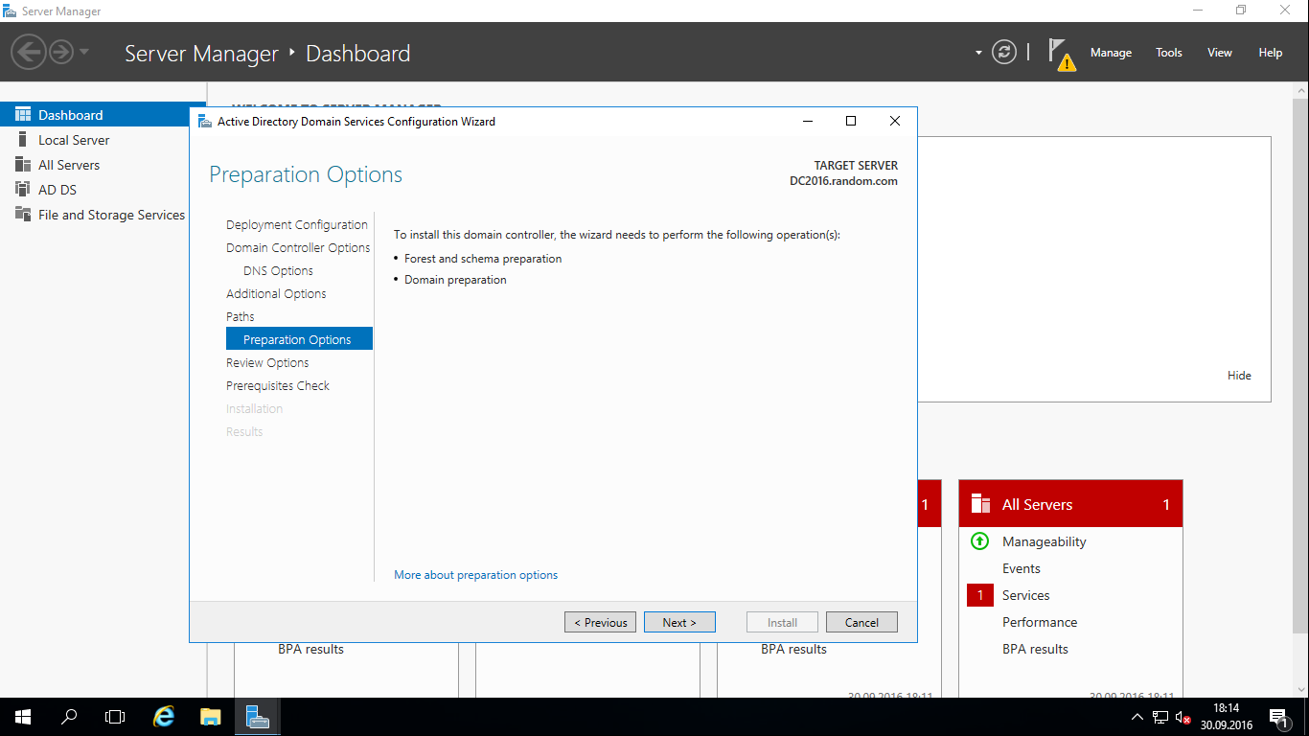
Task: Click the muted volume tray icon
Action: pos(1183,717)
